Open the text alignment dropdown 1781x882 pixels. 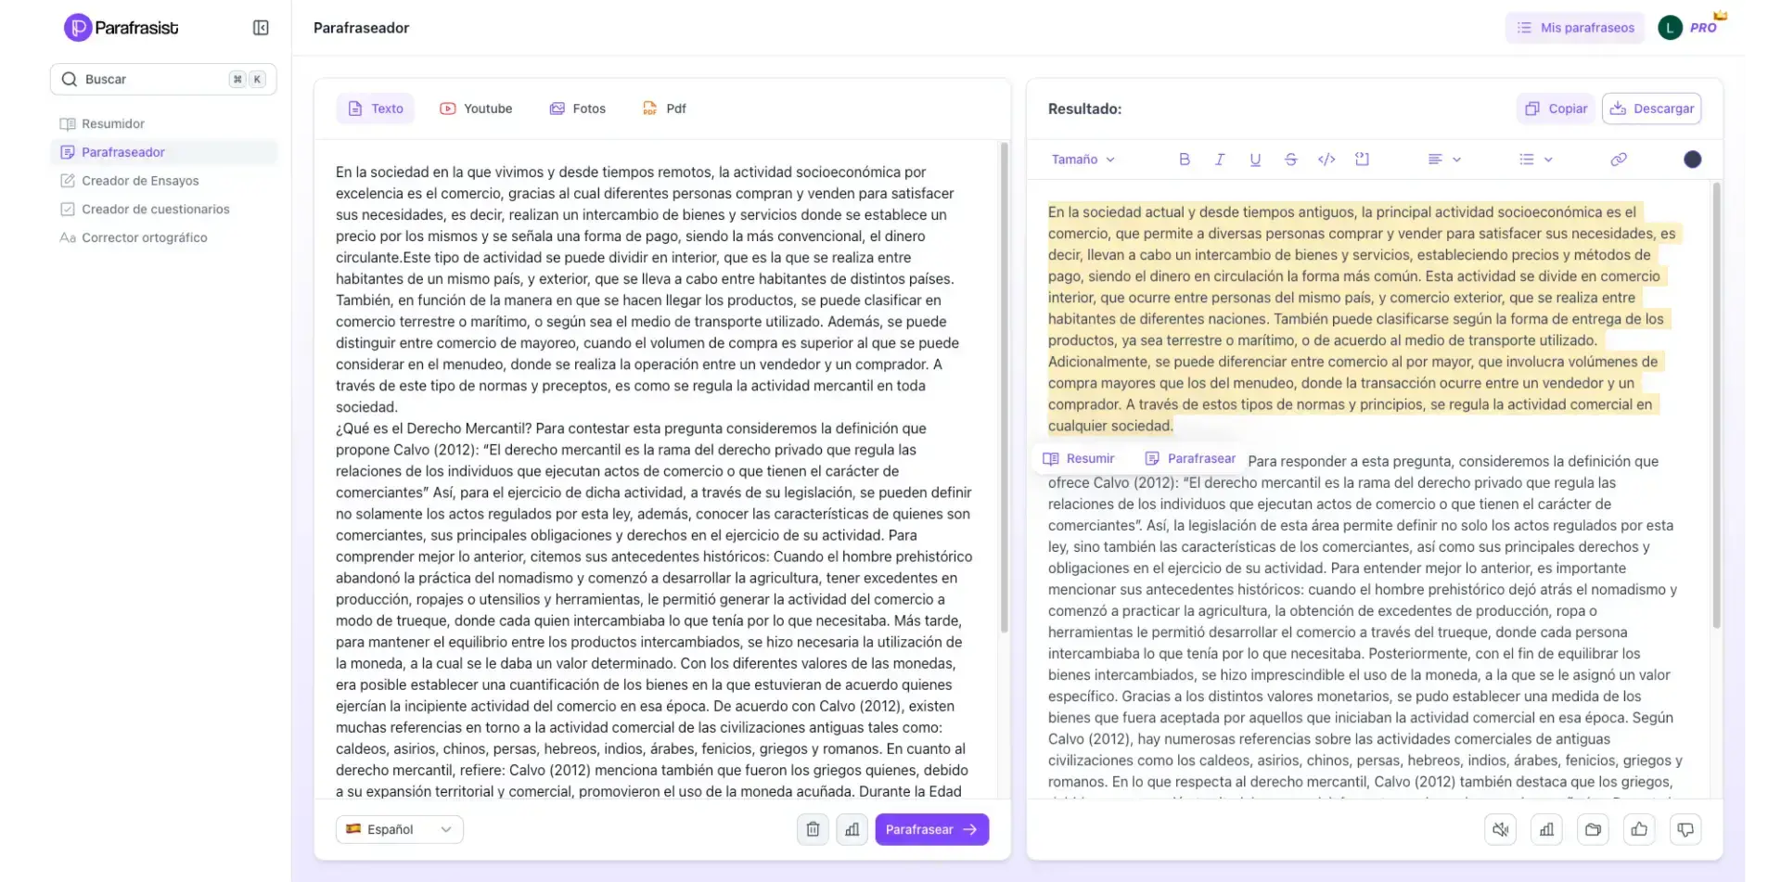coord(1444,160)
